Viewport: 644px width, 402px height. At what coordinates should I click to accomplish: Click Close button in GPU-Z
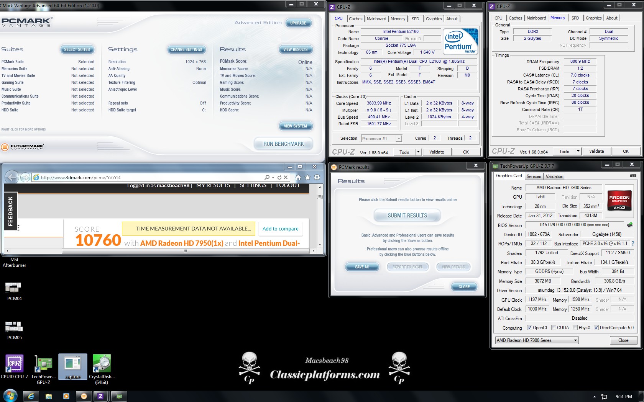pyautogui.click(x=623, y=340)
